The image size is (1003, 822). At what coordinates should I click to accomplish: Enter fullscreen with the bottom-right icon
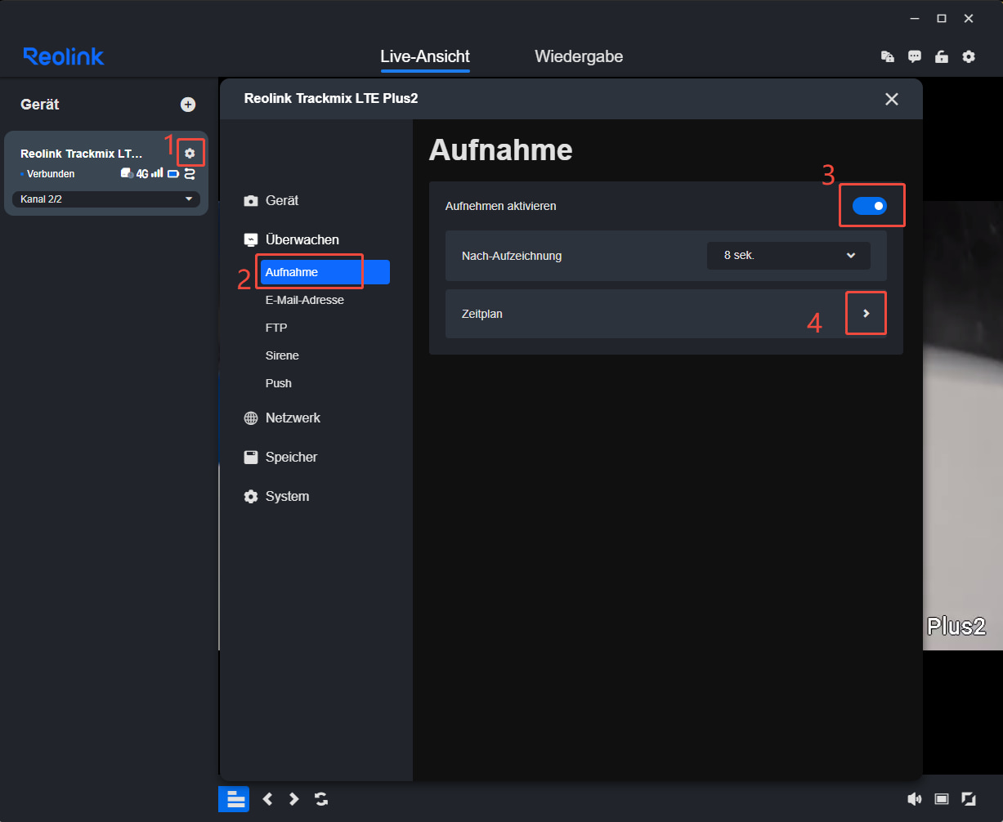pos(969,799)
